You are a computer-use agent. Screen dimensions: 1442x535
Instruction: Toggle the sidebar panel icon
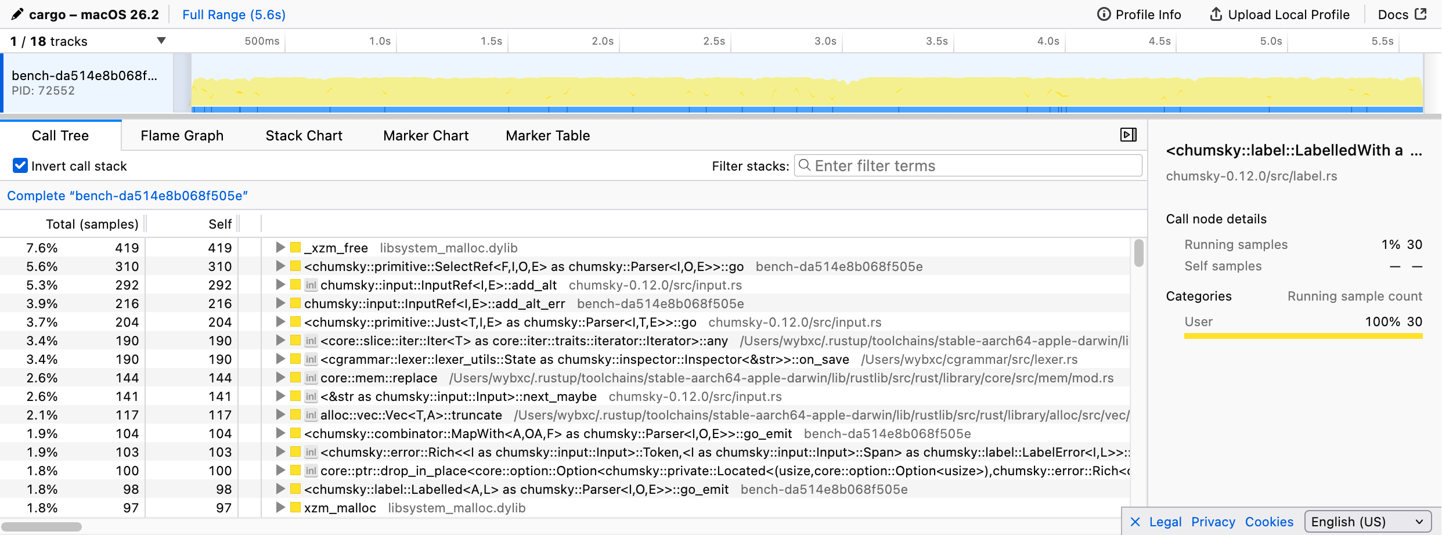[1127, 135]
